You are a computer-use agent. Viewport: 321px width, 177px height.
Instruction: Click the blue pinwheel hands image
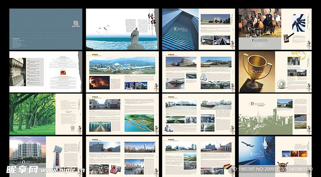(299, 22)
